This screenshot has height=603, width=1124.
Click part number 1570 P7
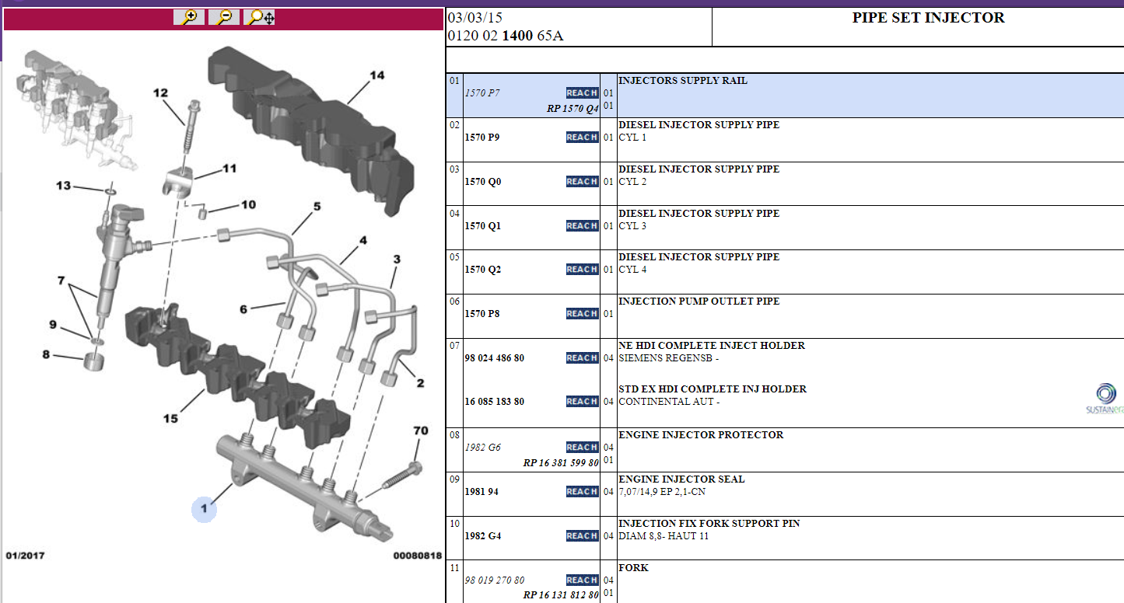tap(482, 93)
